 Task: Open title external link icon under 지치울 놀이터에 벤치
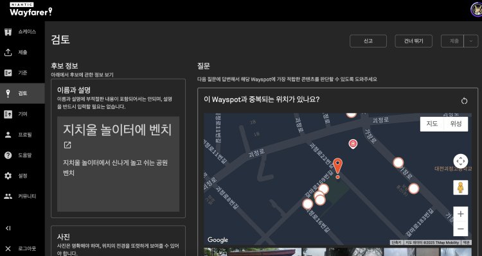(x=67, y=145)
